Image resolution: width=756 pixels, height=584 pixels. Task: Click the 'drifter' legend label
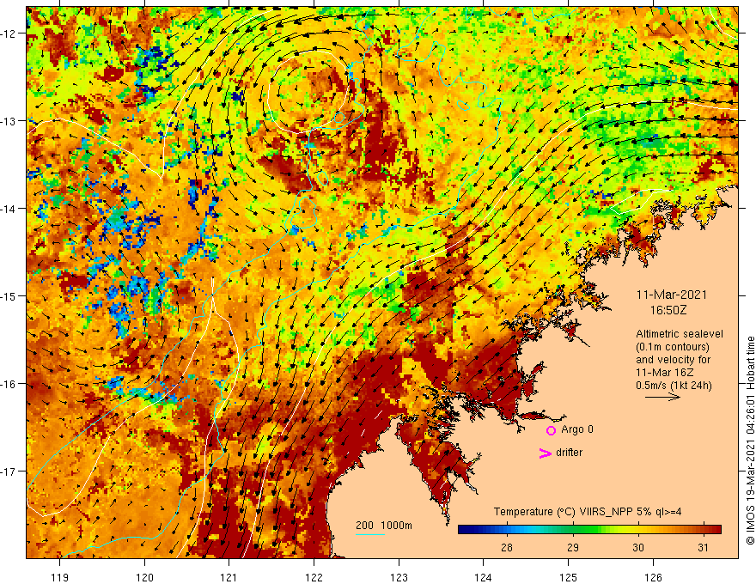point(569,453)
